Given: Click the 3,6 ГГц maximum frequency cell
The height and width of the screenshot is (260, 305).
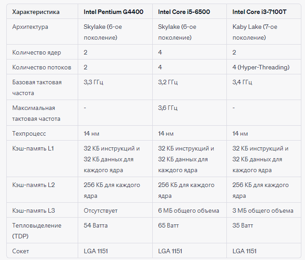Looking at the screenshot, I should pyautogui.click(x=168, y=108).
